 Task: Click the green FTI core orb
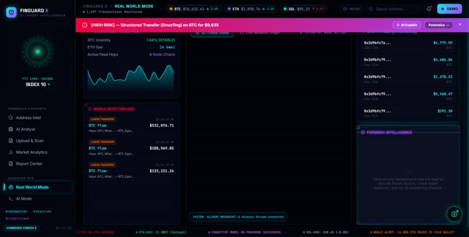pyautogui.click(x=38, y=52)
